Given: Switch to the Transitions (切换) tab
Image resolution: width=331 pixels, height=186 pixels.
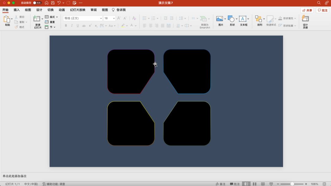Looking at the screenshot, I should (51, 10).
